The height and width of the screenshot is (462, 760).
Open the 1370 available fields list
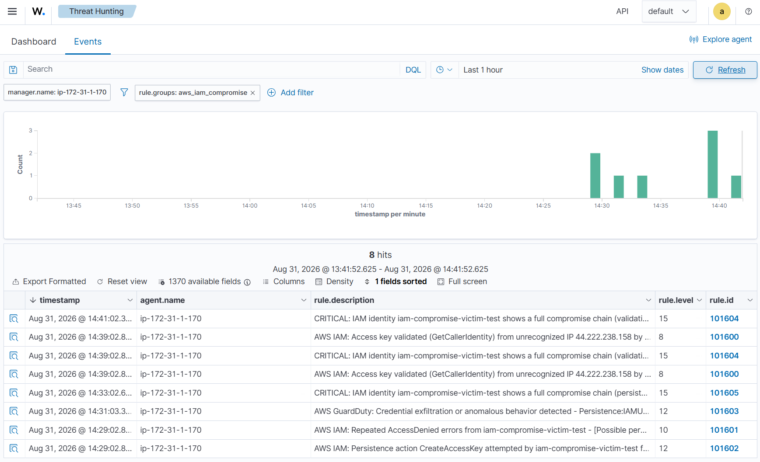200,281
